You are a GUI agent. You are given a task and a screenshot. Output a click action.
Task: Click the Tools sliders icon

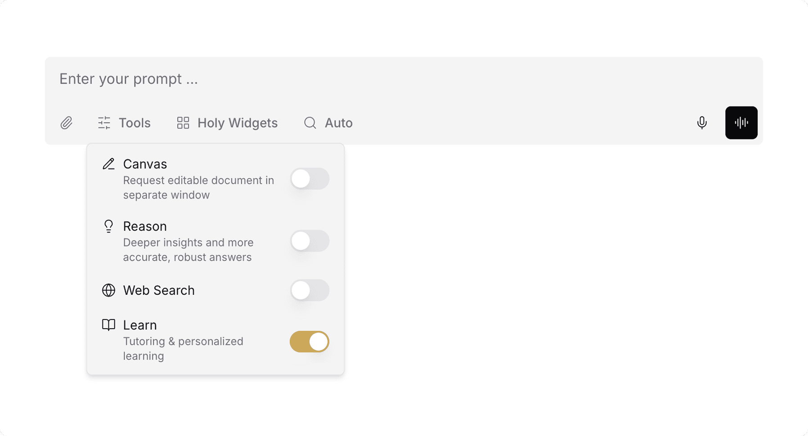point(104,123)
